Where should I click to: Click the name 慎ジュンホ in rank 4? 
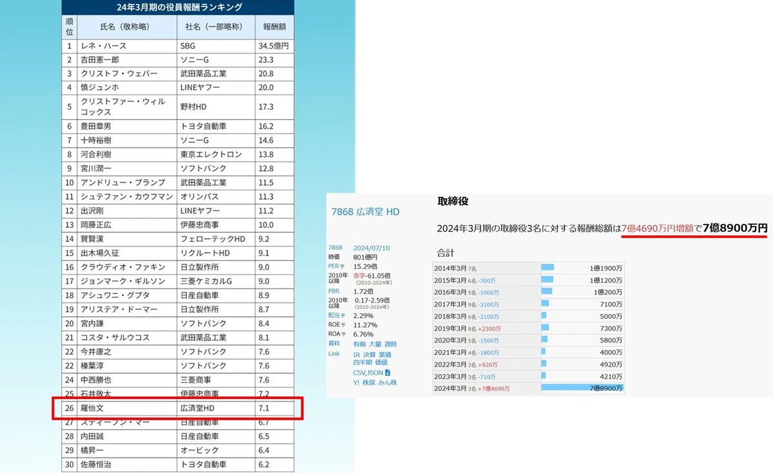100,87
